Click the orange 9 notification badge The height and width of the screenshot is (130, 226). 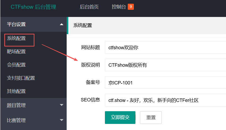[131, 7]
